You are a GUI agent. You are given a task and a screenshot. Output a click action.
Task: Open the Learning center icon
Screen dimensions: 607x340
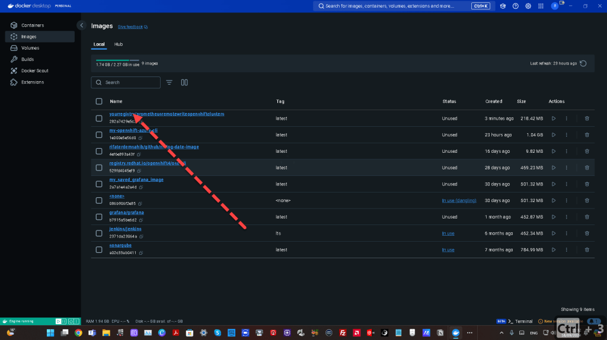[x=503, y=6]
